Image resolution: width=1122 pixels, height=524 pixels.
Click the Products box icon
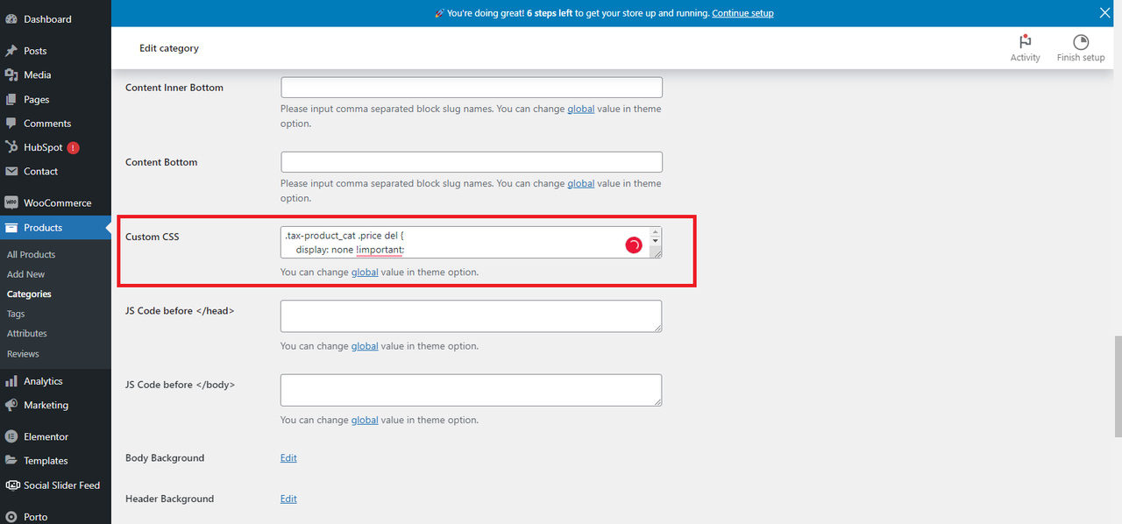tap(11, 228)
